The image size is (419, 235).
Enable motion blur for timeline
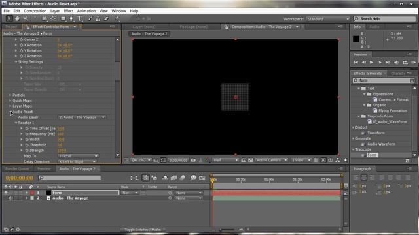pos(182,178)
